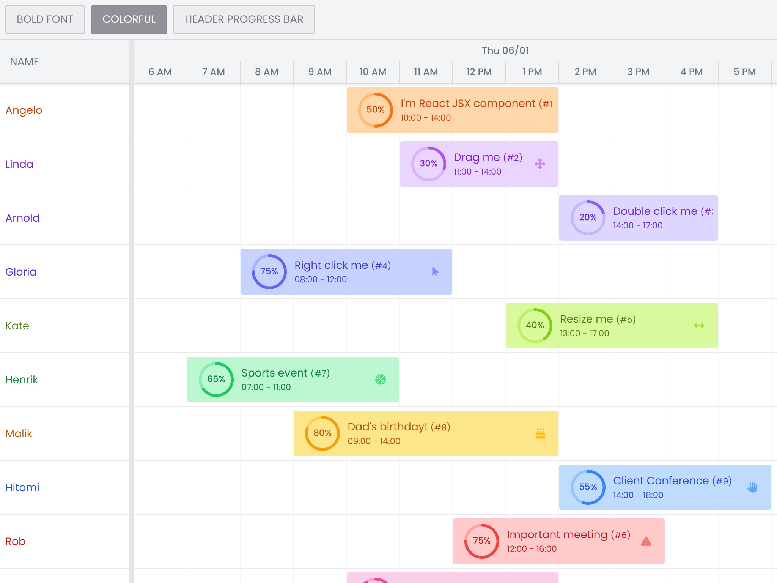Click the 40% progress circle in Resize me event
Screen dimensions: 777x583
tap(535, 326)
